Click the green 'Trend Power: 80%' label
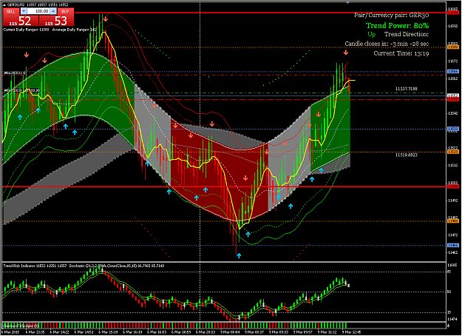 (x=397, y=26)
